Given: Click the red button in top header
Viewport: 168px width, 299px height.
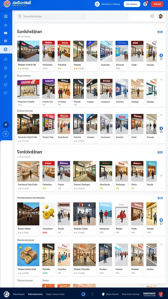Looking at the screenshot, I should point(157,4).
